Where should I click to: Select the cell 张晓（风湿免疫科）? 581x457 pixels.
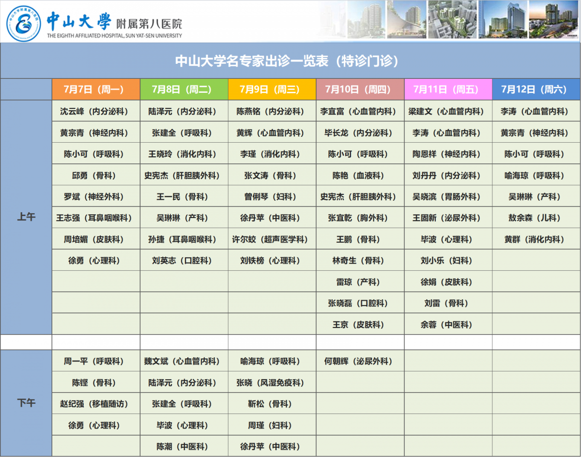coord(272,382)
